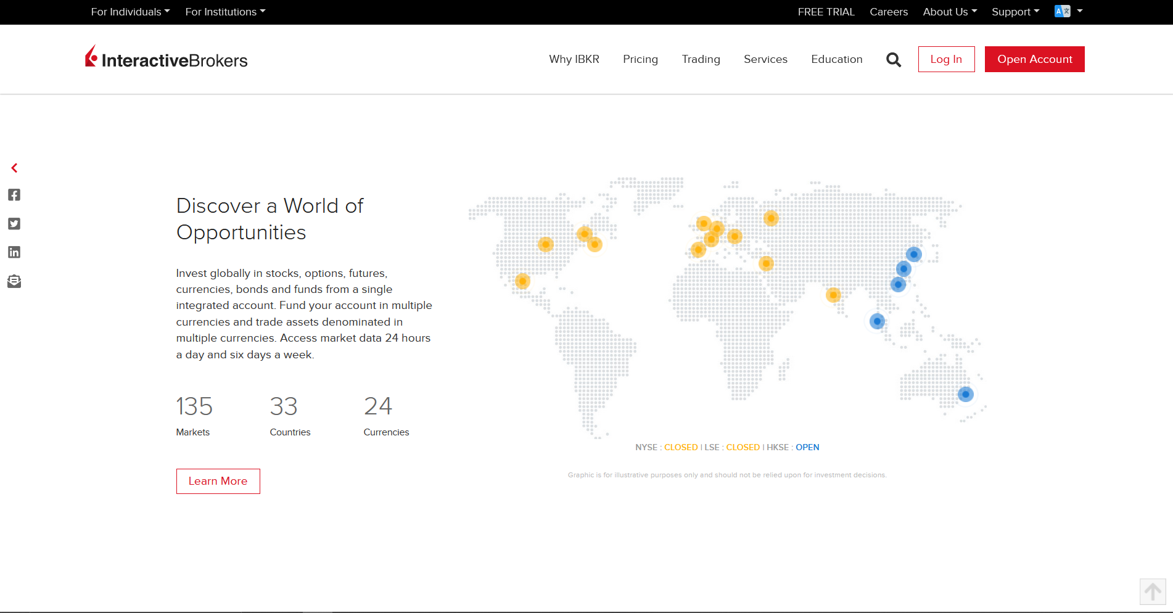Open the search magnifier icon
The width and height of the screenshot is (1173, 613).
point(894,60)
